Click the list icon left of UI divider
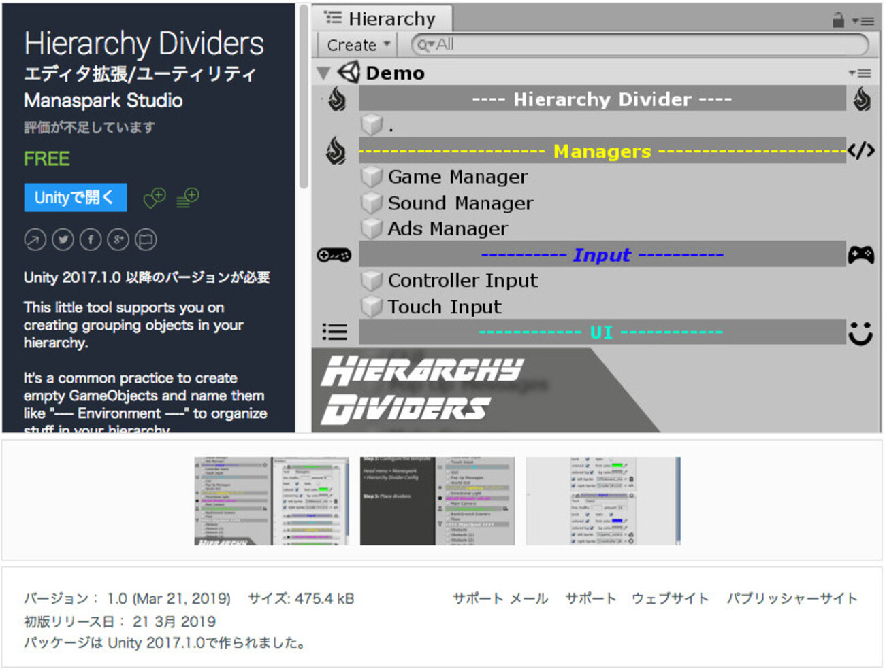The image size is (885, 671). [334, 332]
